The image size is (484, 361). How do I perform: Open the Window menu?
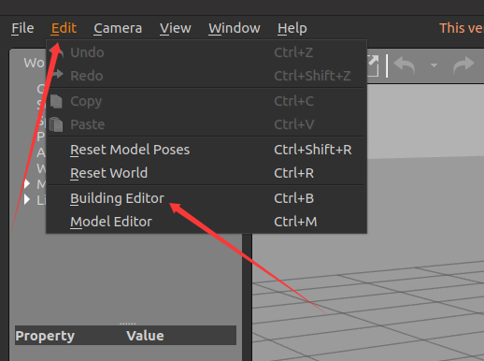[235, 28]
